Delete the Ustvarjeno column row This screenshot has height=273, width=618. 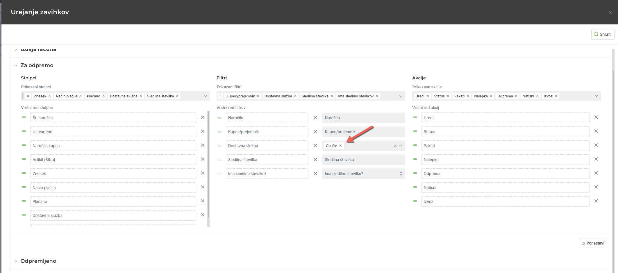pos(203,131)
